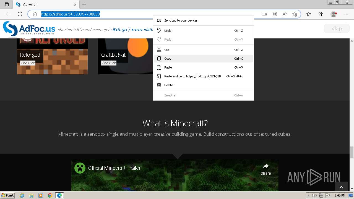The width and height of the screenshot is (354, 199).
Task: Click the What is Minecraft? heading
Action: coord(175,123)
